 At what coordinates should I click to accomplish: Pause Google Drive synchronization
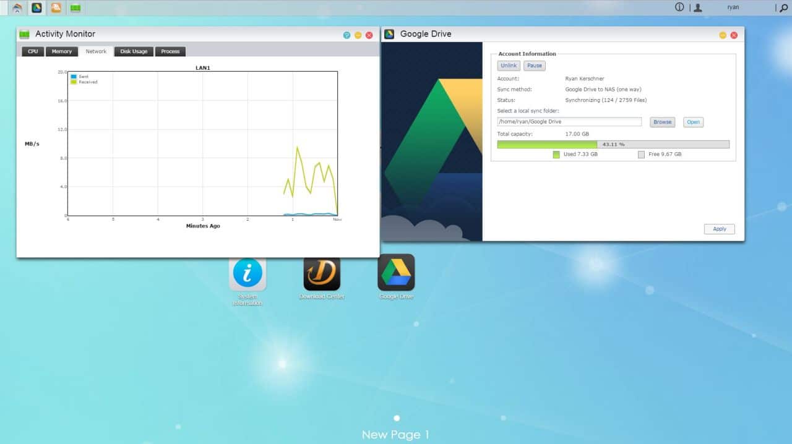point(535,66)
